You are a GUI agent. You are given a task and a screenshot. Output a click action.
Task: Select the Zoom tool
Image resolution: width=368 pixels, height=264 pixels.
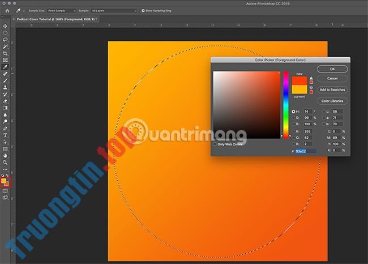coord(5,163)
